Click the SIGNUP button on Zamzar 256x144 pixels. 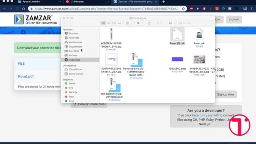(234, 20)
